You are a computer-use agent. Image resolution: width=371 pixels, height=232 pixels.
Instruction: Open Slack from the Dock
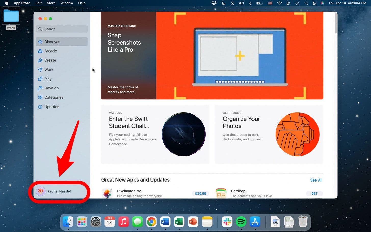pos(227,222)
